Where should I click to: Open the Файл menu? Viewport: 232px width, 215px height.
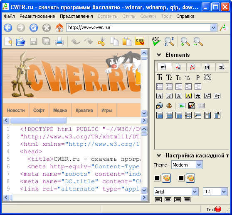pyautogui.click(x=9, y=16)
